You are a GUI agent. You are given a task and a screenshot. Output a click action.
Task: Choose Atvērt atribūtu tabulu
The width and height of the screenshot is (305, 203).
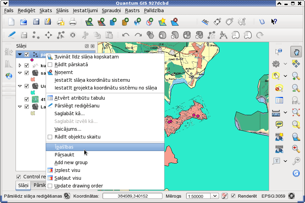[x=105, y=98]
